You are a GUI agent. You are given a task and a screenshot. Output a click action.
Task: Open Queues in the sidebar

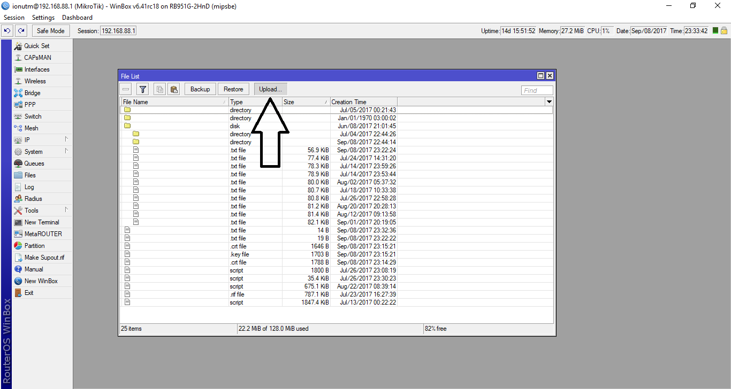(x=34, y=164)
